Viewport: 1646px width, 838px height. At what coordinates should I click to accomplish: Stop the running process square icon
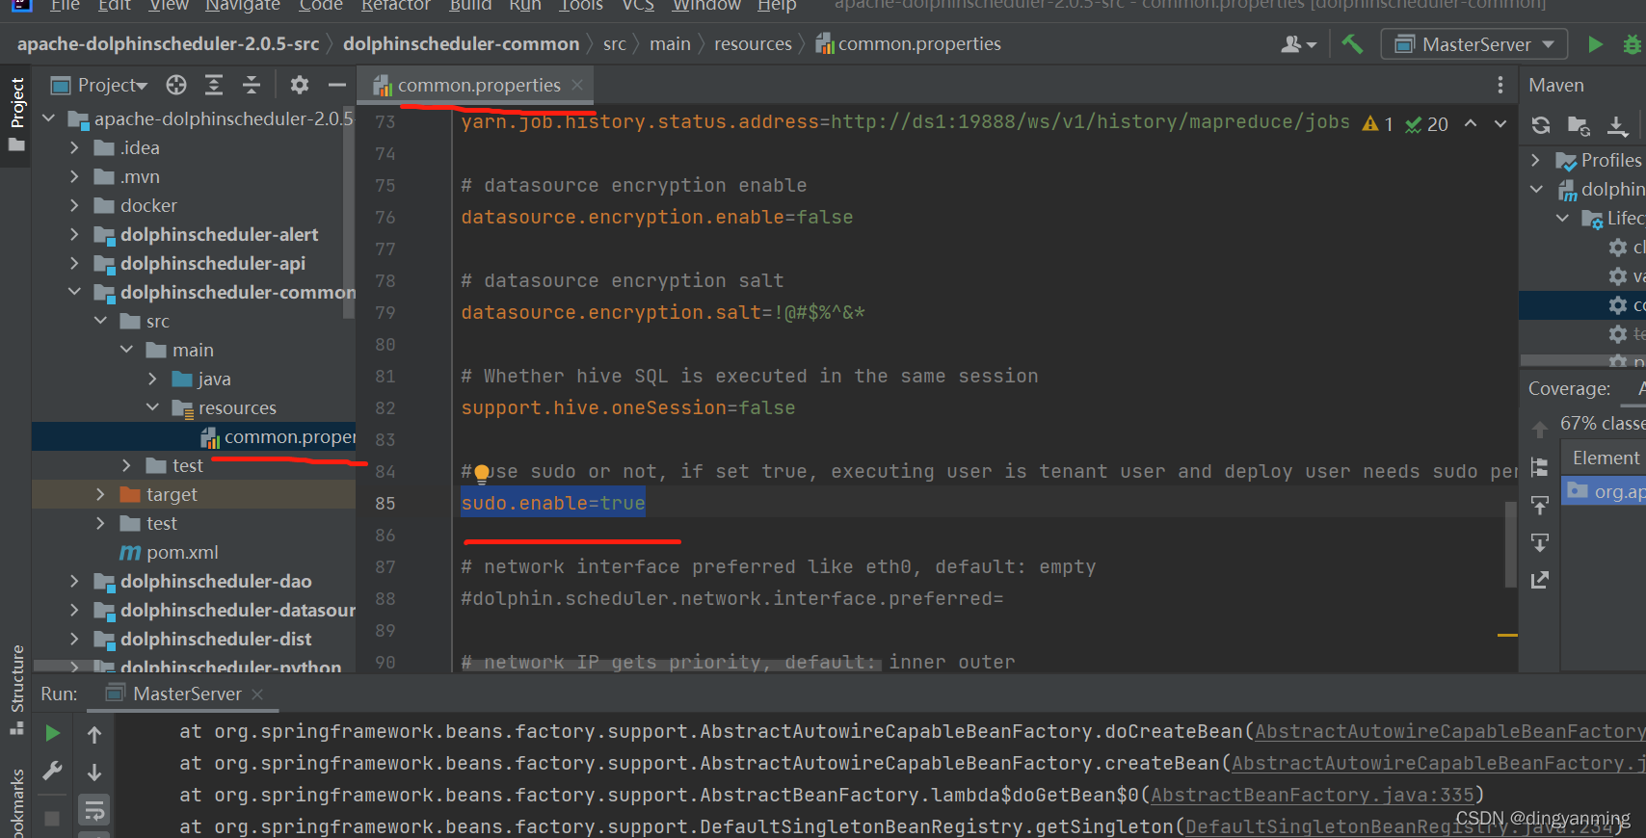point(52,819)
